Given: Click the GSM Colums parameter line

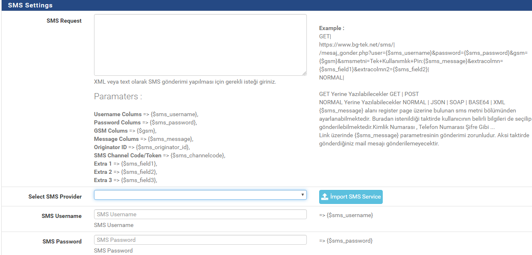Looking at the screenshot, I should coord(125,131).
